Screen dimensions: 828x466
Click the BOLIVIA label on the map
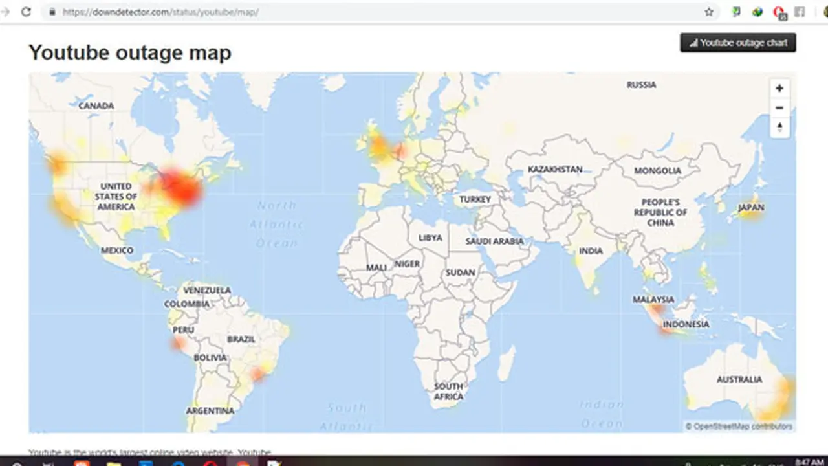click(x=210, y=357)
